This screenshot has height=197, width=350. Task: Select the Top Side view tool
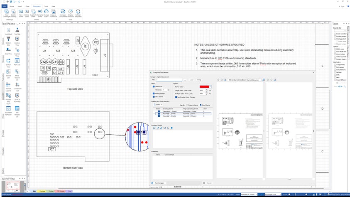(17, 30)
